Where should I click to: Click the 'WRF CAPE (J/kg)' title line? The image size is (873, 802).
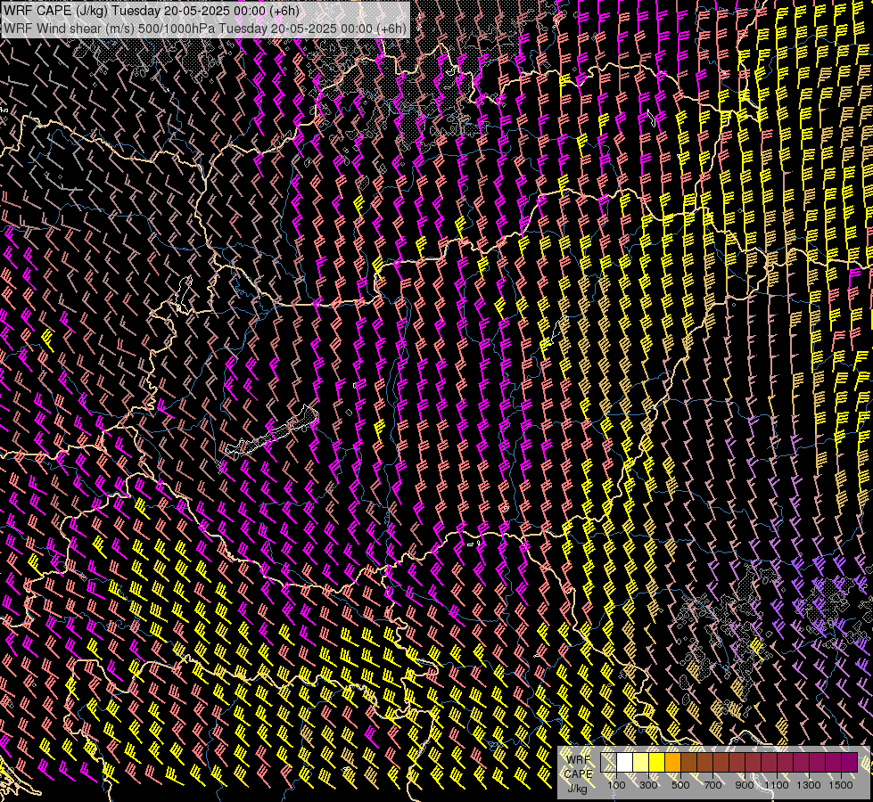[x=152, y=11]
